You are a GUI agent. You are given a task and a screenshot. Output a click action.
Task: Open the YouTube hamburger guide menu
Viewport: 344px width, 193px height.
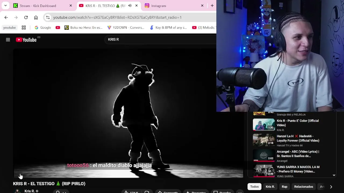click(8, 40)
